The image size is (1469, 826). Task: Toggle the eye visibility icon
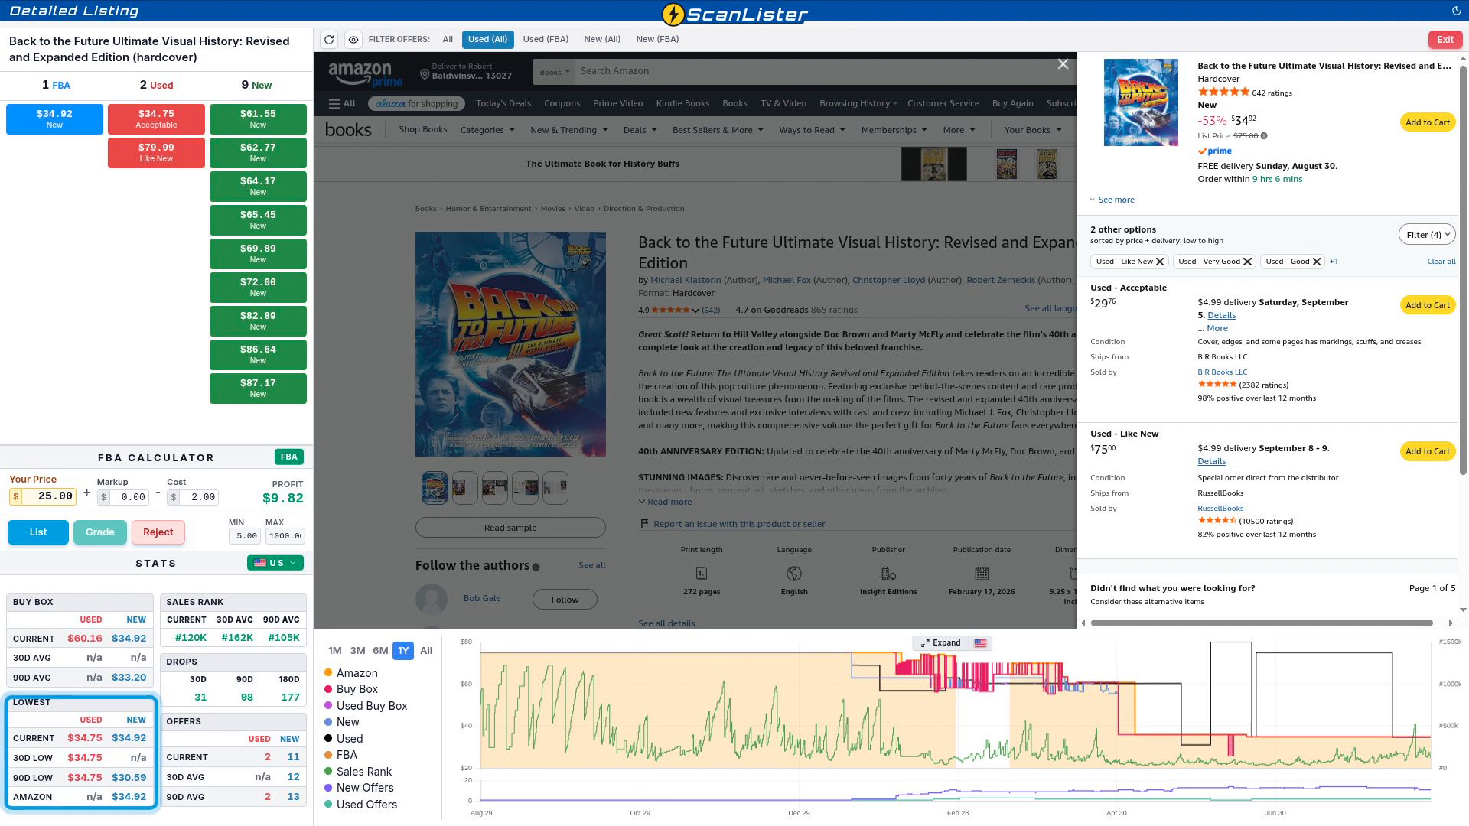pyautogui.click(x=353, y=40)
